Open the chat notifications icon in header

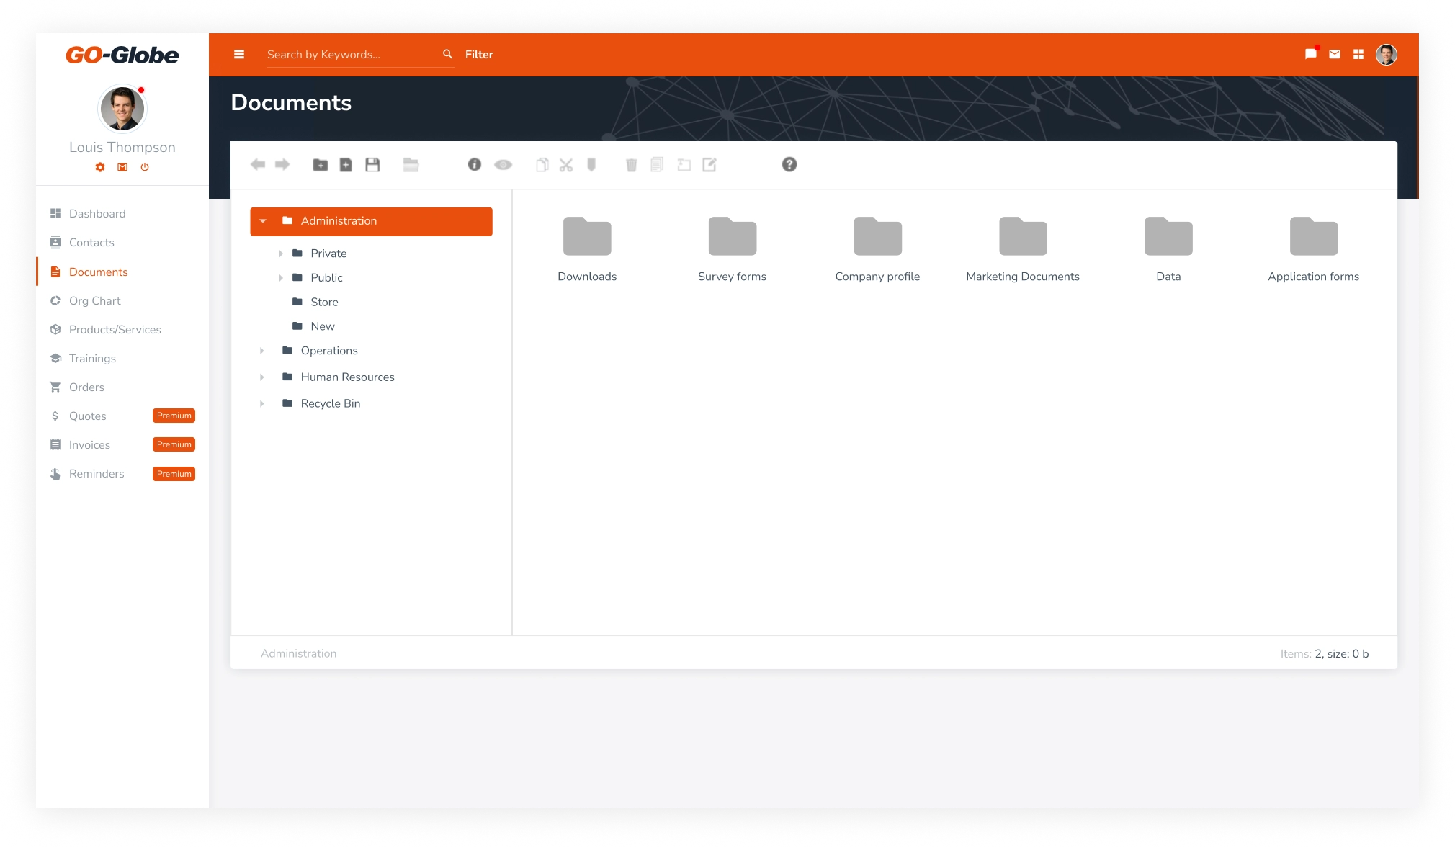[x=1310, y=55]
